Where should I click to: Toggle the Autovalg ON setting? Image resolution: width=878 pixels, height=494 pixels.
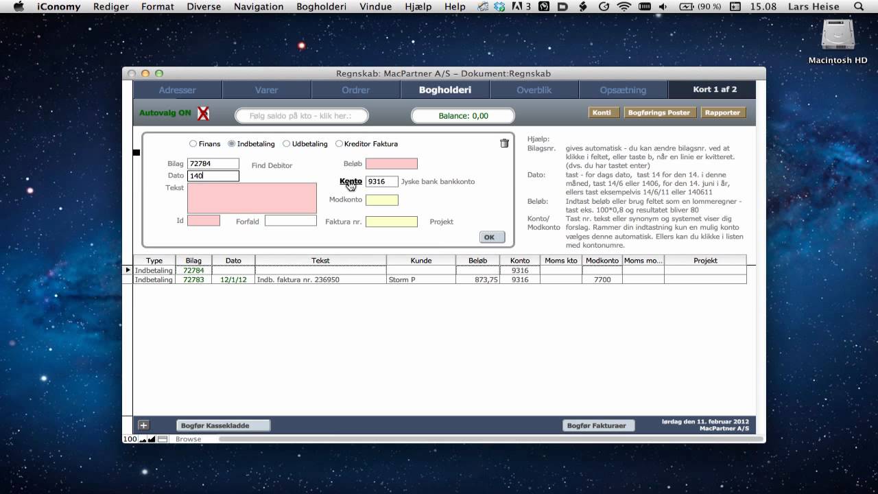click(x=165, y=113)
